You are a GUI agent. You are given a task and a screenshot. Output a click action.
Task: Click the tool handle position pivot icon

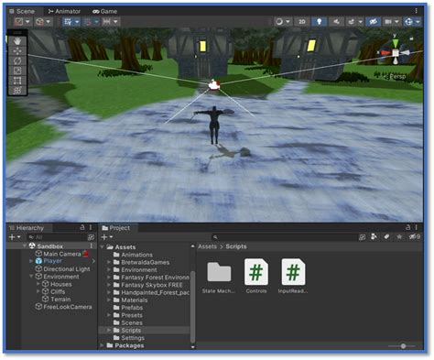click(x=19, y=22)
